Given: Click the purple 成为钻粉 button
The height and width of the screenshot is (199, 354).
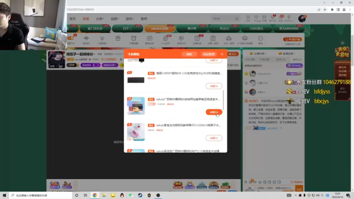Looking at the screenshot, I should pos(294,65).
